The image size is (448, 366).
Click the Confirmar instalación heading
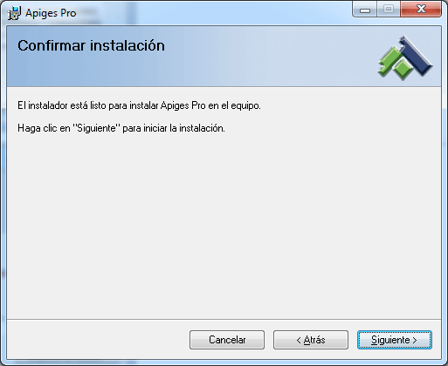(91, 45)
